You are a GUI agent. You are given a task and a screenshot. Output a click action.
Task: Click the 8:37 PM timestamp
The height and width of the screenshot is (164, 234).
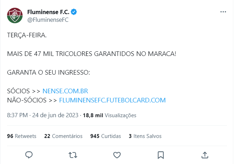(x=17, y=115)
